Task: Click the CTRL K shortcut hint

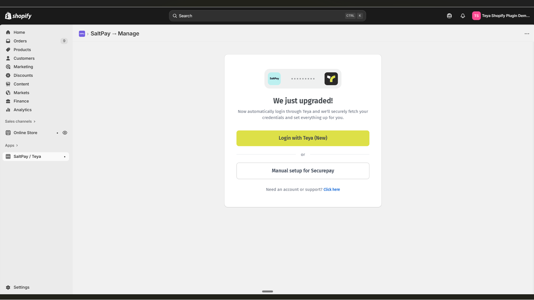Action: click(354, 16)
